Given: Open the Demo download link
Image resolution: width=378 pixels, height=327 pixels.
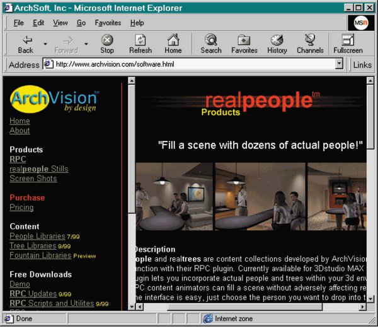Looking at the screenshot, I should [20, 284].
